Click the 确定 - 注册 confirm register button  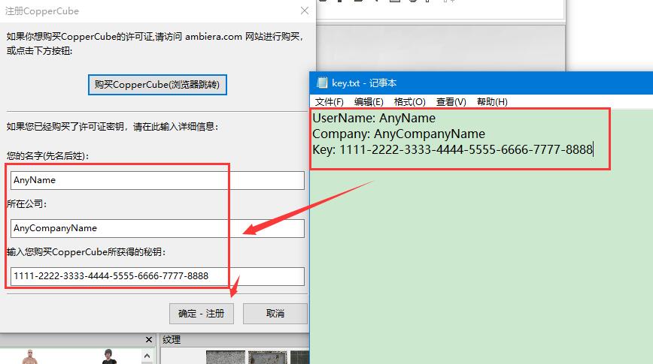(201, 313)
